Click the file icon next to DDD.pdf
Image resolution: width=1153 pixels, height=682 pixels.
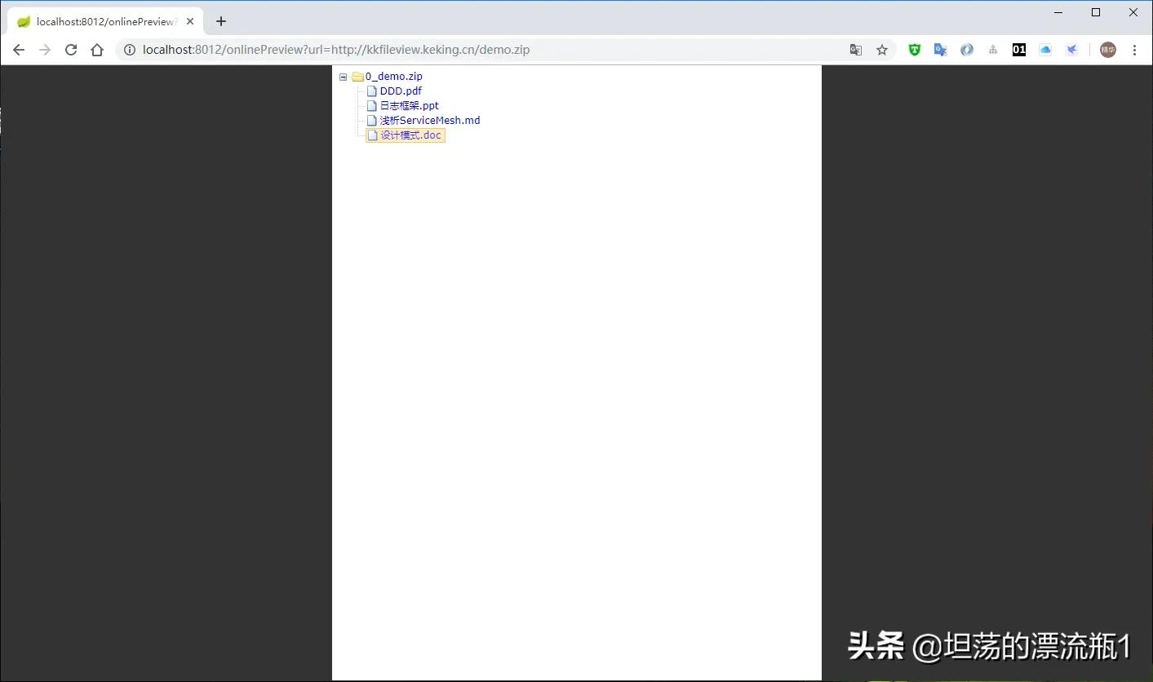coord(371,91)
